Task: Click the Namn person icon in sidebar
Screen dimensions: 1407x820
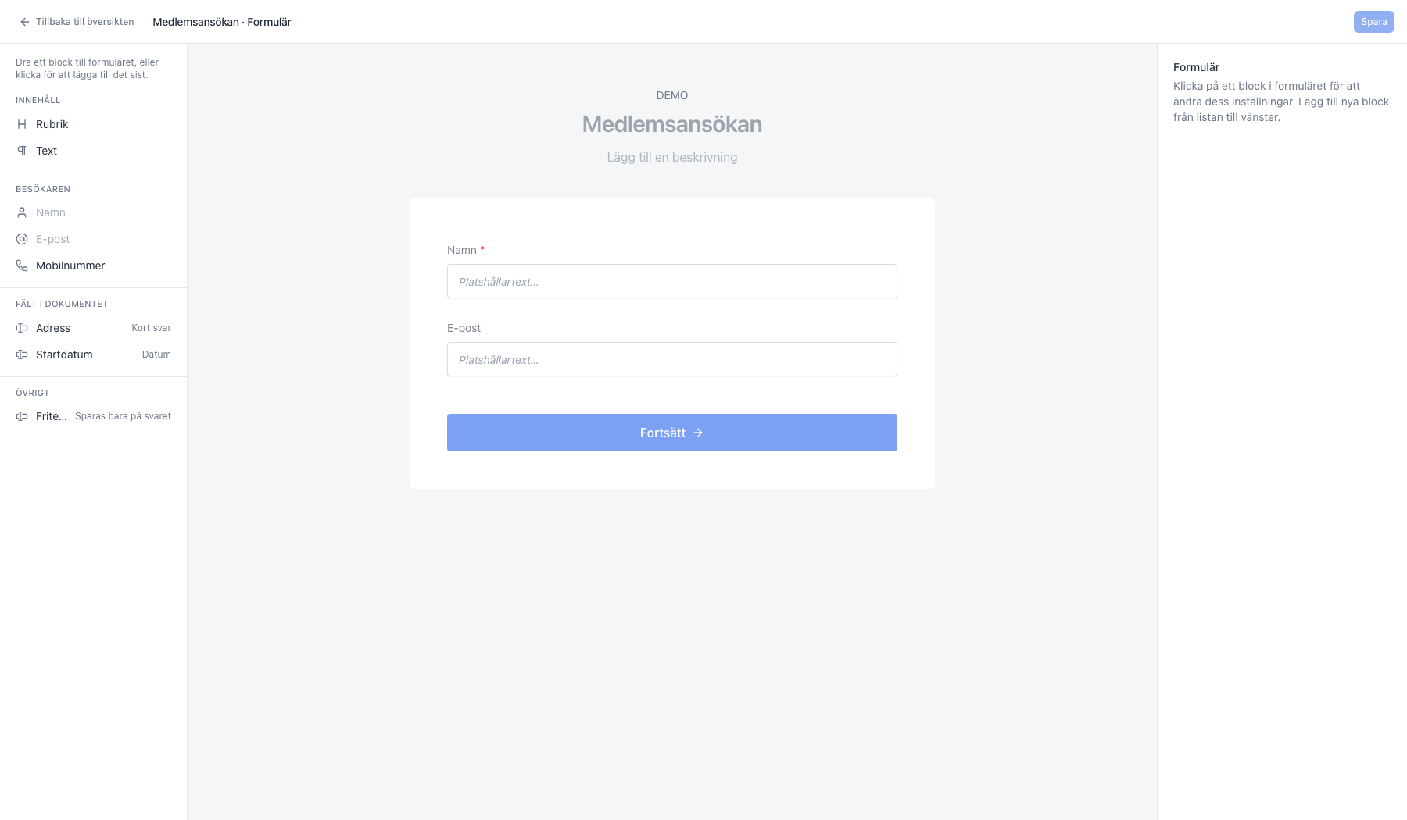Action: 22,212
